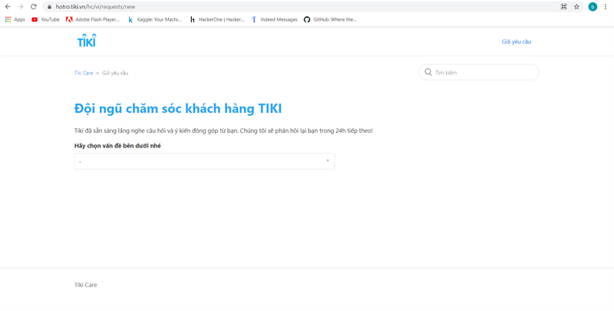Click the Gửi yêu cầu header link
Image resolution: width=614 pixels, height=311 pixels.
[517, 41]
